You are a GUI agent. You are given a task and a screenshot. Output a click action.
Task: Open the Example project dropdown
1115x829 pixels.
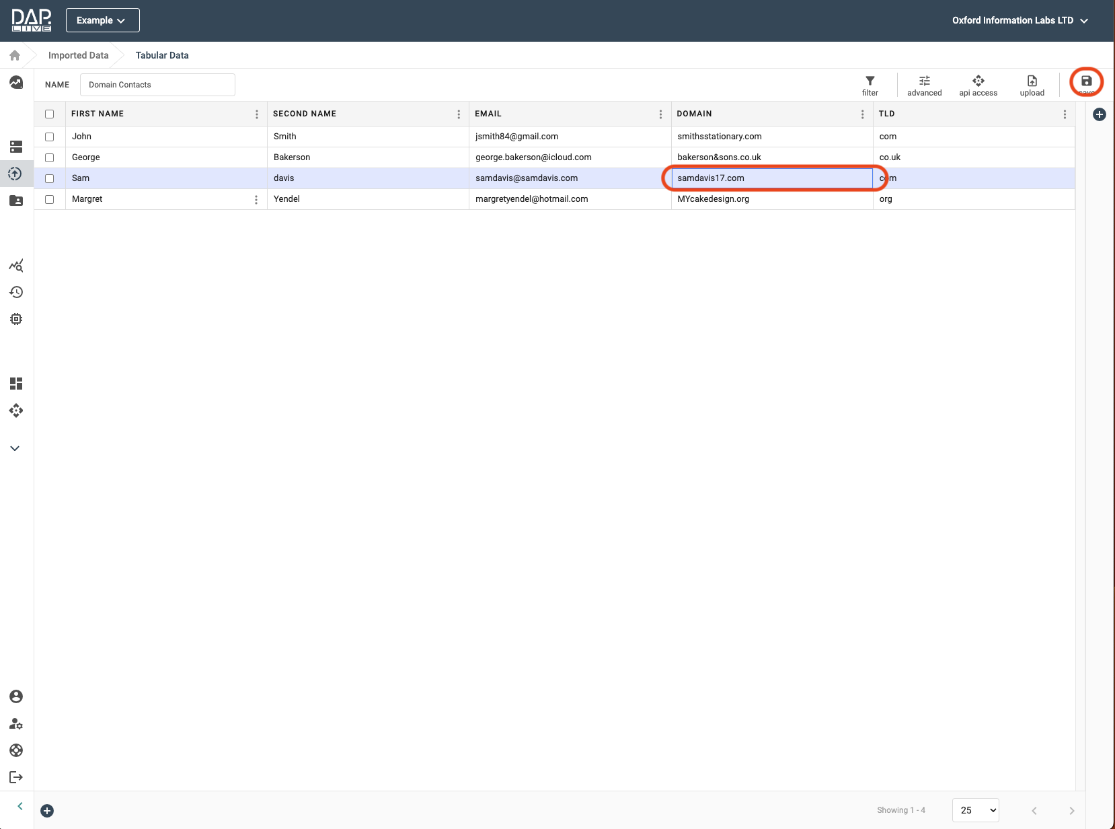point(102,20)
